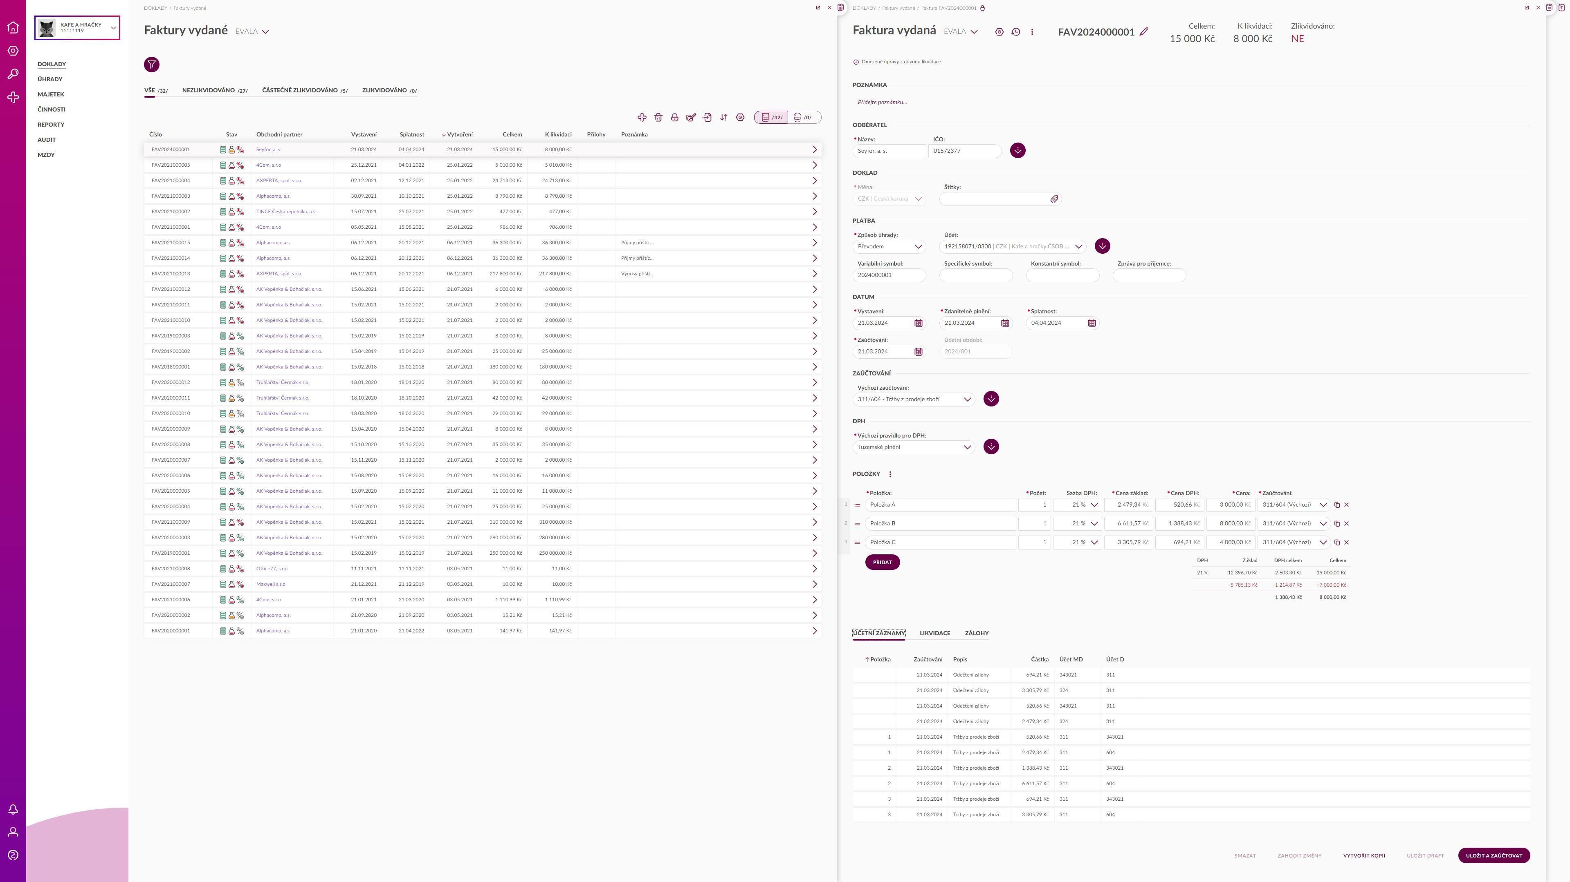Open the Způsob úhrady Převodem dropdown
The width and height of the screenshot is (1570, 882).
[889, 246]
